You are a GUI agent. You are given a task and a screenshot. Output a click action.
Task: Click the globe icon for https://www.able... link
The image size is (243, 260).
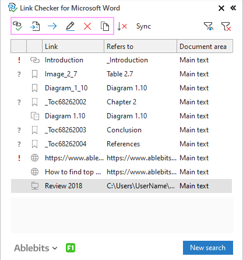click(34, 158)
